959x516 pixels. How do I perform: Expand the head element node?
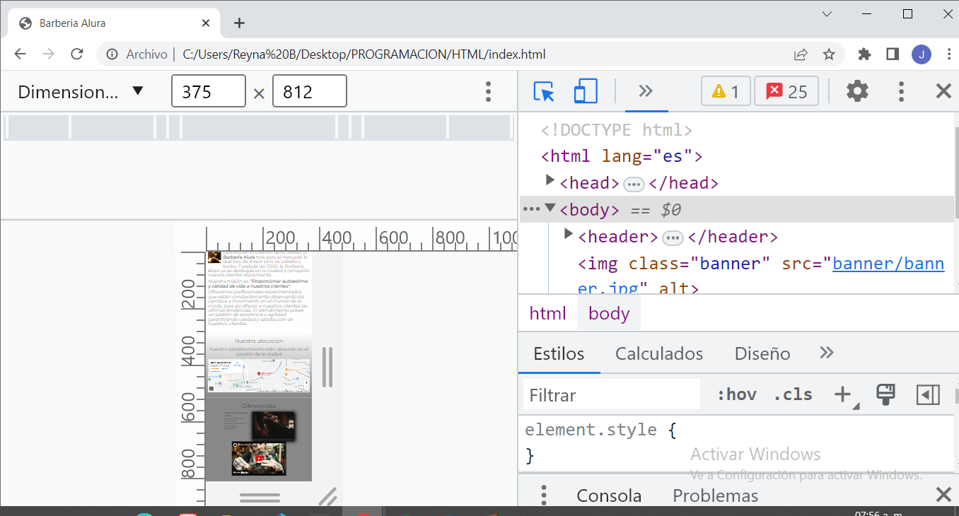550,181
